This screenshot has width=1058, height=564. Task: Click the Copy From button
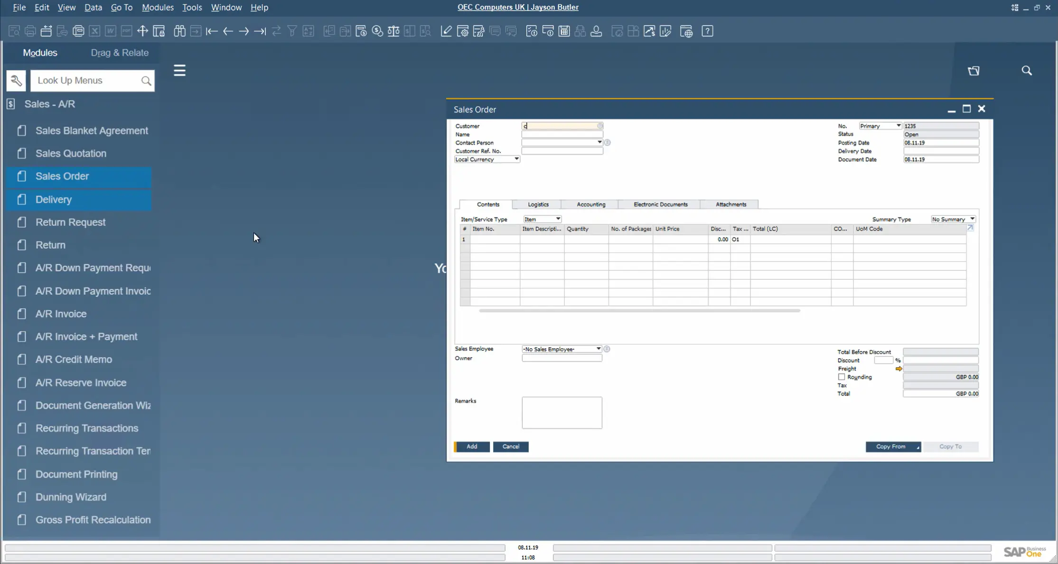(x=891, y=447)
